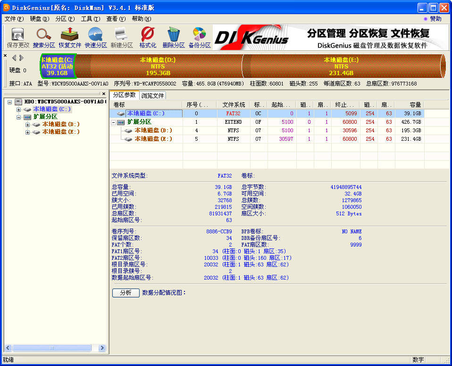452x366 pixels.
Task: Switch to the 浏览文件 tab
Action: [x=152, y=95]
